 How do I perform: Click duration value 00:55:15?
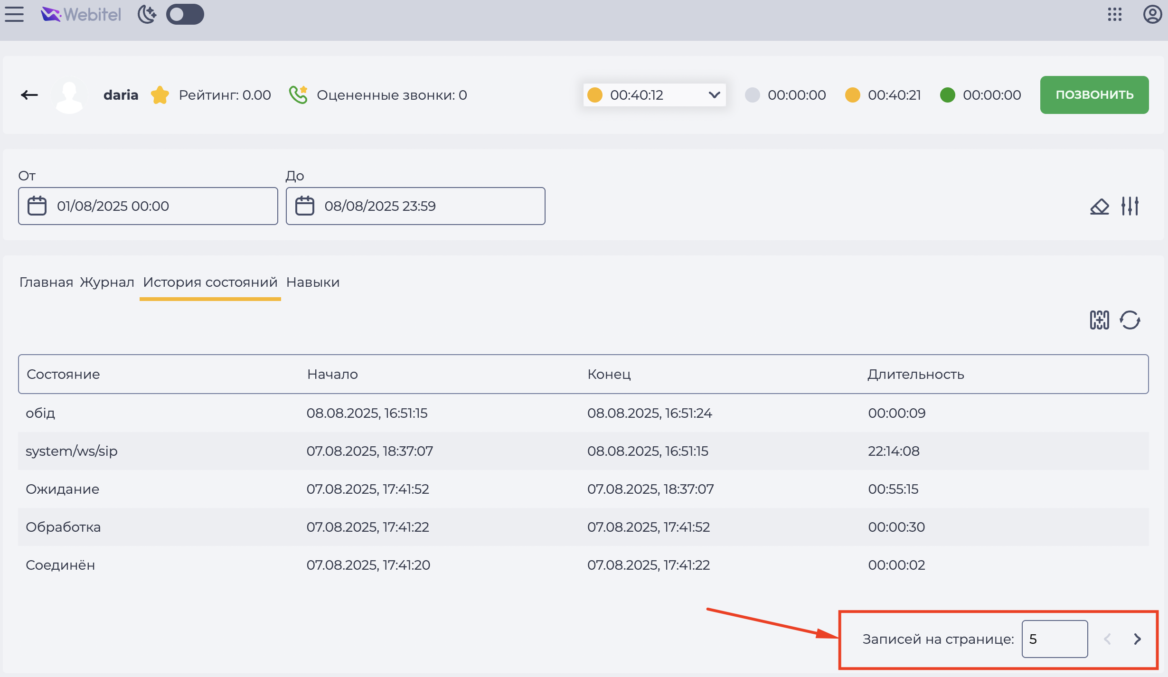click(893, 489)
